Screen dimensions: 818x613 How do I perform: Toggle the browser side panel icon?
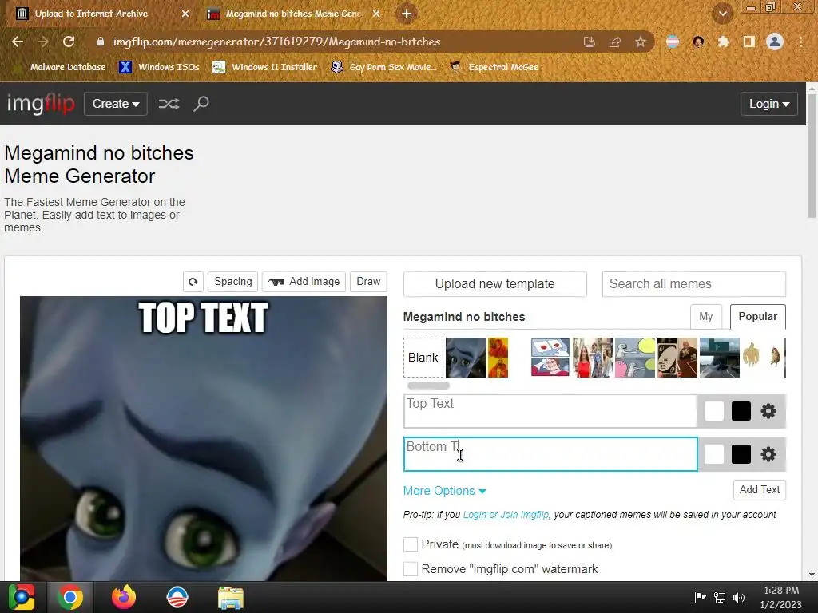[749, 42]
